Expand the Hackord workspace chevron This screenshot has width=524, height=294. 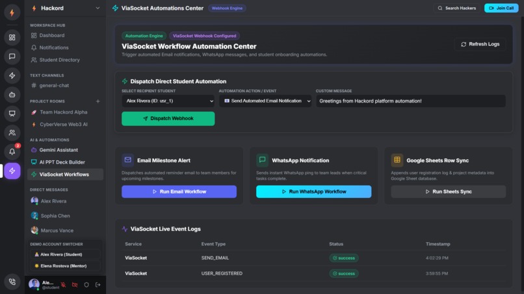point(98,8)
